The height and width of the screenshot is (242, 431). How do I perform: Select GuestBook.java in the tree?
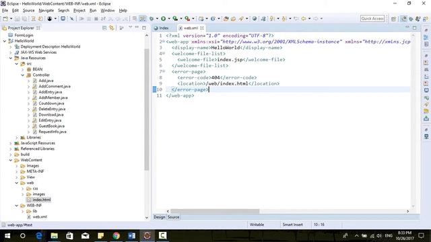point(51,126)
